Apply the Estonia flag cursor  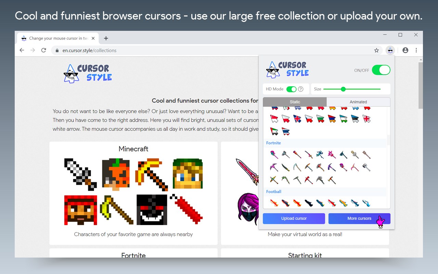pos(355,119)
